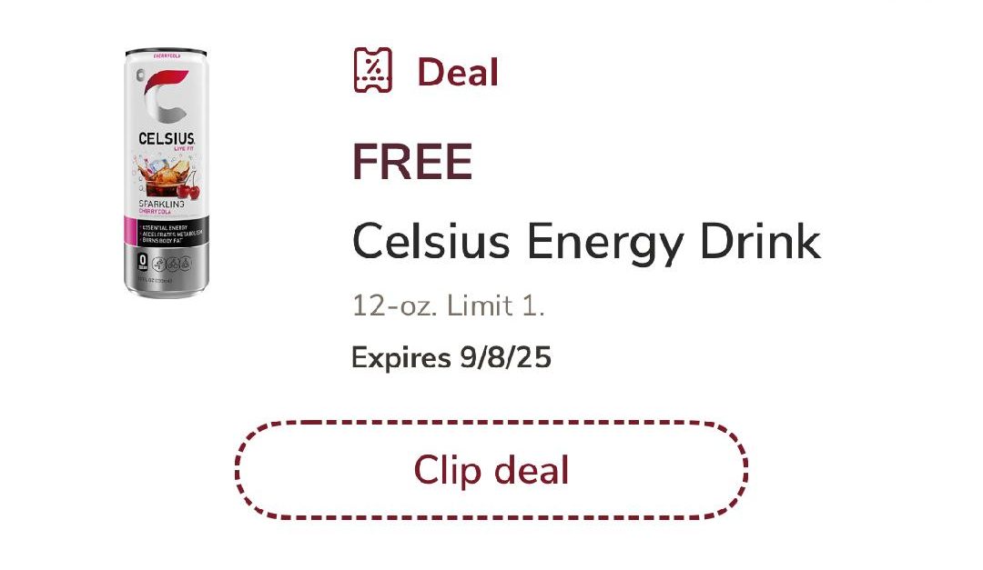The width and height of the screenshot is (983, 570).
Task: Click the percent coupon ticket icon
Action: click(373, 71)
